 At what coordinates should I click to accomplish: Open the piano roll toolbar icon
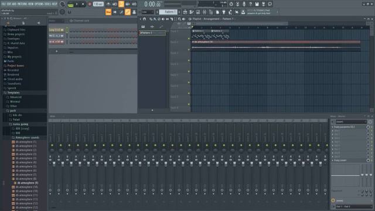pyautogui.click(x=192, y=12)
